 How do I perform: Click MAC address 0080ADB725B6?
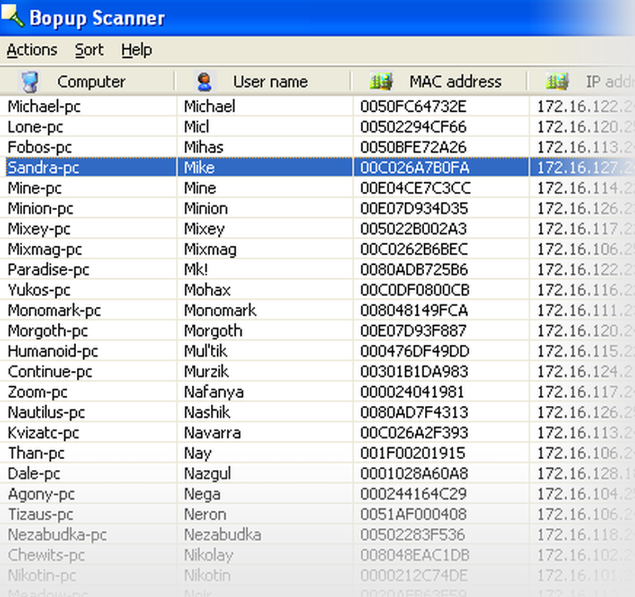point(414,270)
